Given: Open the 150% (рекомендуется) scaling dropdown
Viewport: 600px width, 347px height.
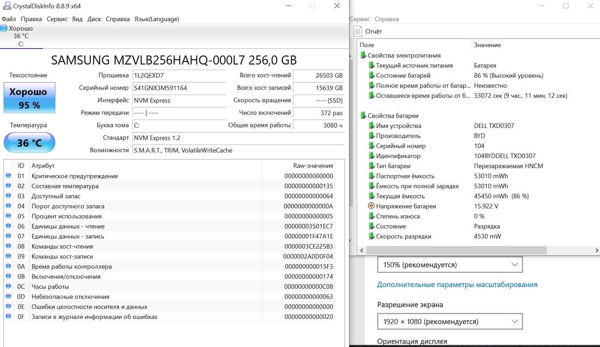Looking at the screenshot, I should point(450,265).
